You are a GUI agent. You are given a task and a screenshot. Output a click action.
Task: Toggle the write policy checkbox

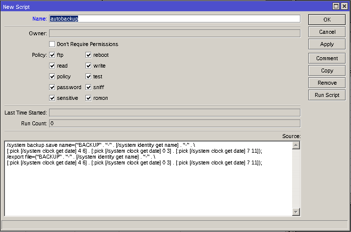[89, 66]
